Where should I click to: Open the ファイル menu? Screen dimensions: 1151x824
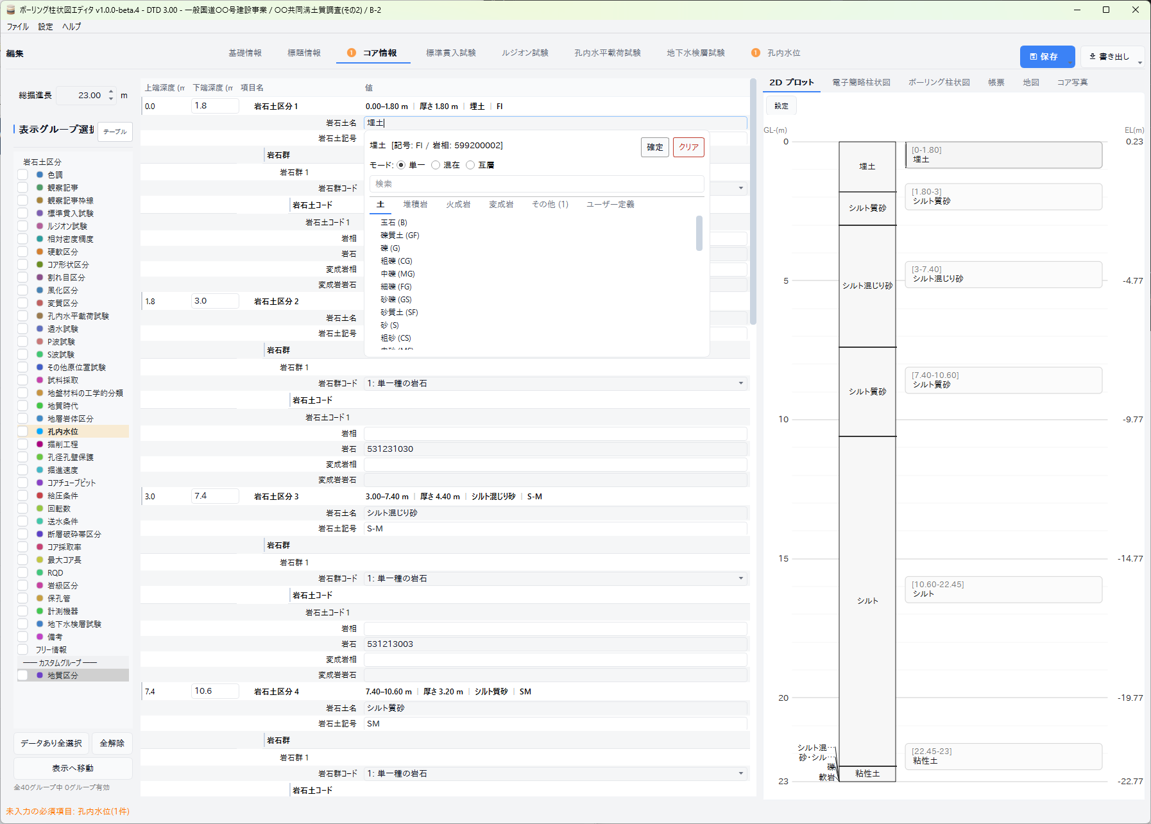pyautogui.click(x=17, y=26)
